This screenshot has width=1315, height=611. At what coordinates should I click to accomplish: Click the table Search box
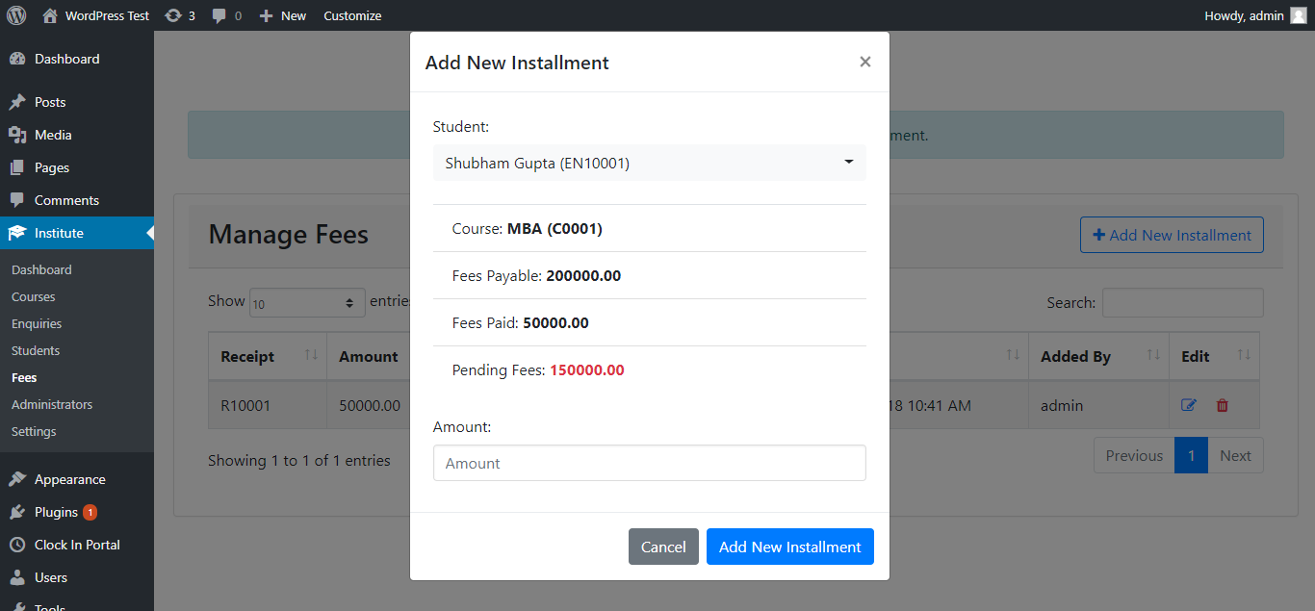pos(1182,302)
